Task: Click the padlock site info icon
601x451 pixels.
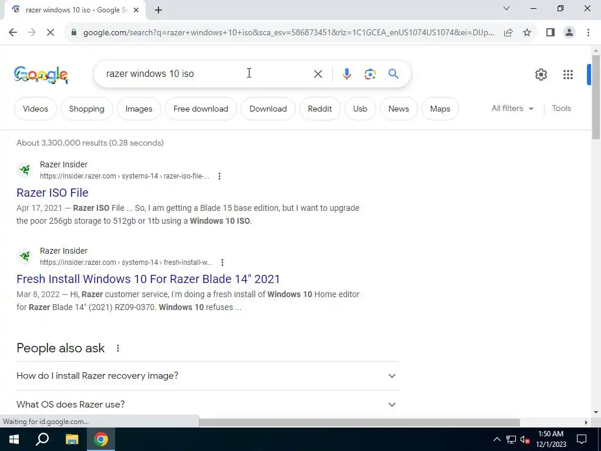Action: (x=74, y=33)
